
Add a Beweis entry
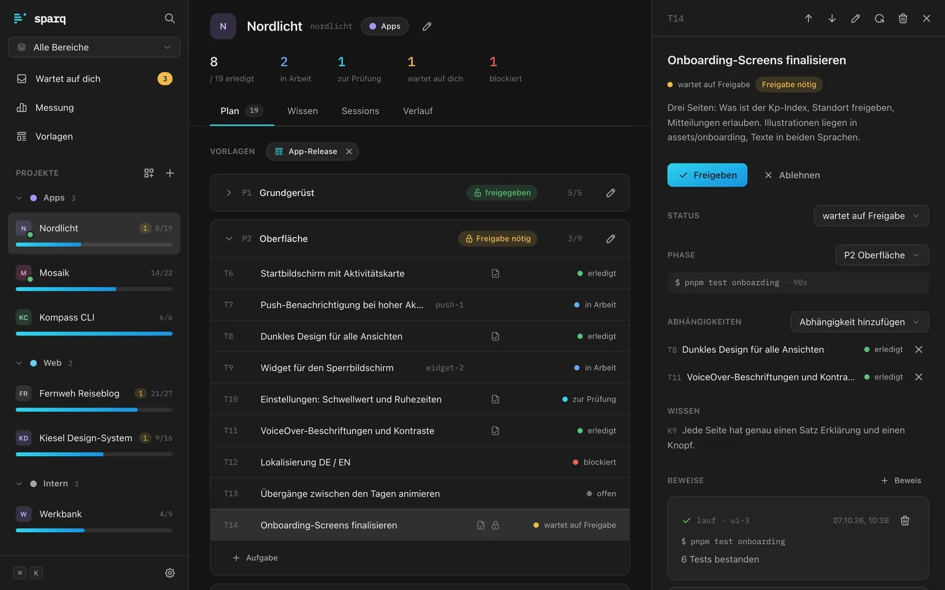coord(901,480)
